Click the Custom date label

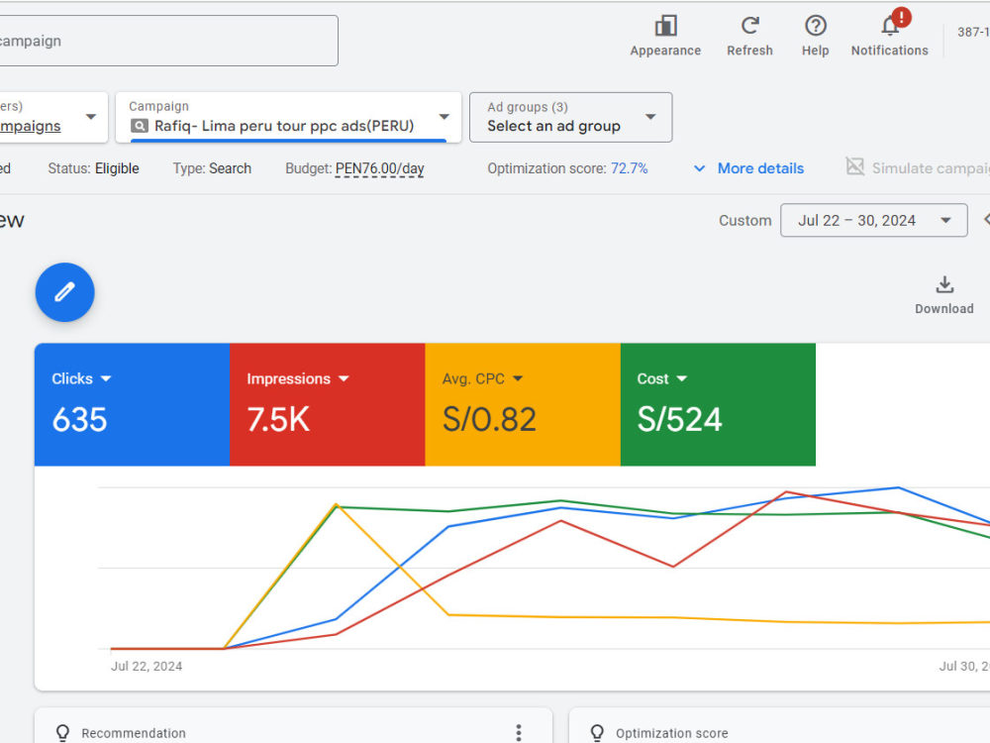click(x=745, y=221)
